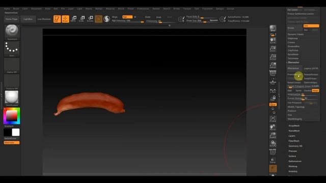Select the black secondary color swatch
Viewport: 326px width, 183px height.
click(x=8, y=132)
